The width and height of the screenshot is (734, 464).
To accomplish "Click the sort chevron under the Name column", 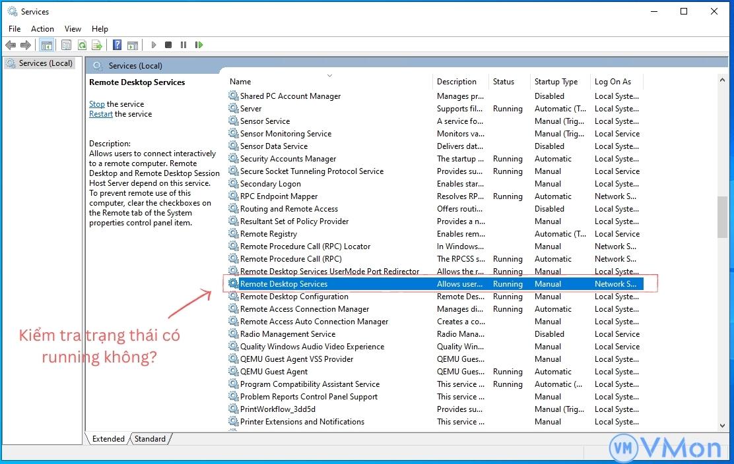I will click(x=329, y=76).
